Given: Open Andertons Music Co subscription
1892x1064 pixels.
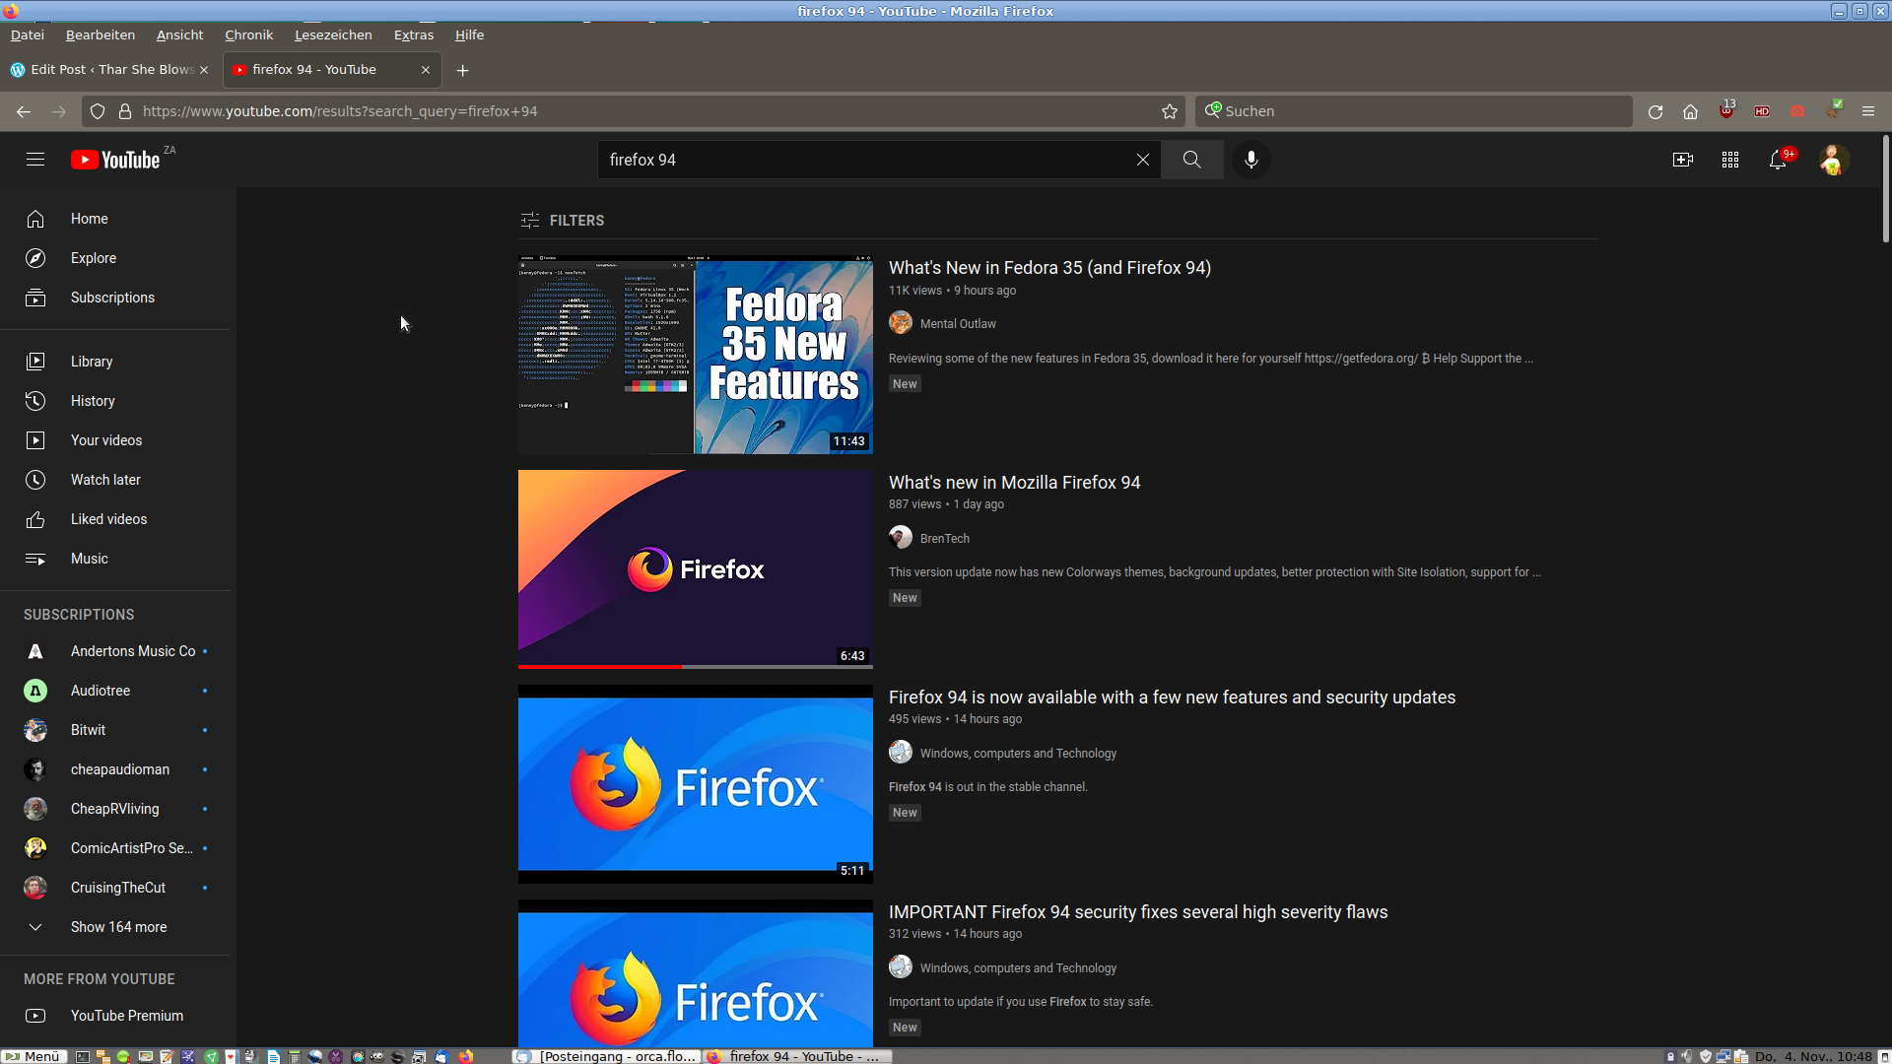Looking at the screenshot, I should 116,651.
